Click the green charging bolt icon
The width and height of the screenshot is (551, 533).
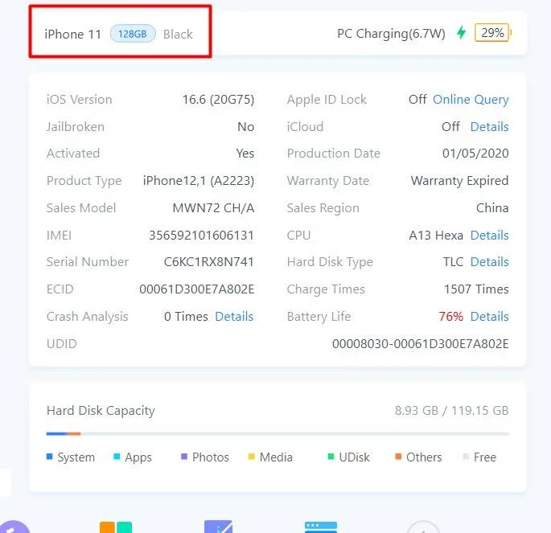(462, 32)
